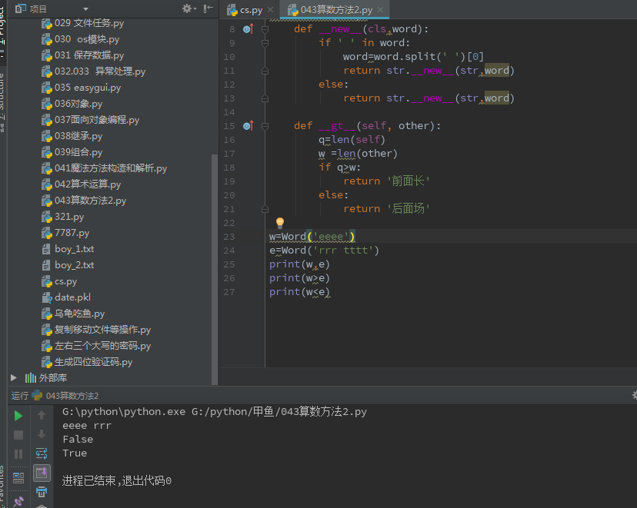Collapse the __gt__ method via gutter arrow

(x=265, y=125)
